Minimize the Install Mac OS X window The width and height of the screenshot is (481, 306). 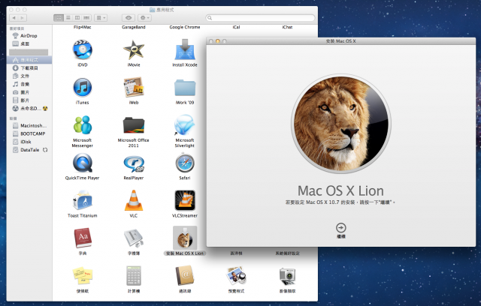(218, 41)
